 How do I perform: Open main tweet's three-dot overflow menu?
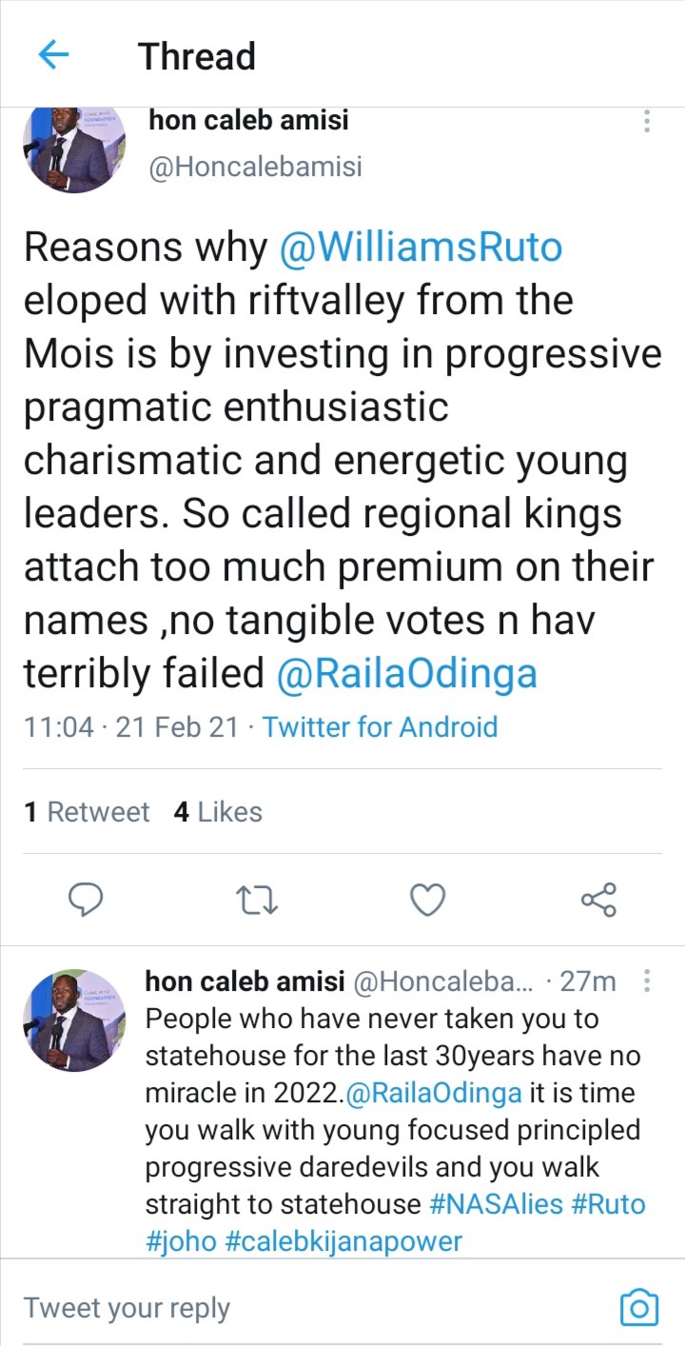(x=647, y=122)
